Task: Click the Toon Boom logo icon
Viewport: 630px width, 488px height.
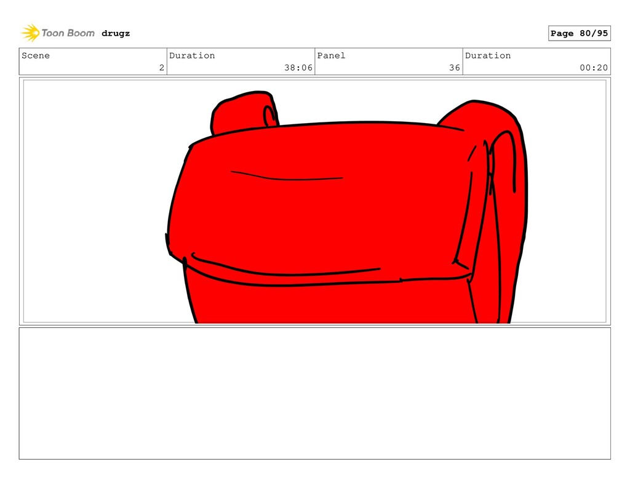Action: (x=31, y=33)
